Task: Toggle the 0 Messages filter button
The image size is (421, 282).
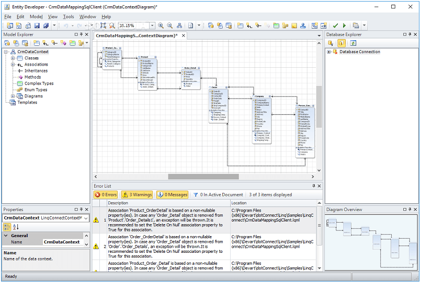Action: click(172, 195)
